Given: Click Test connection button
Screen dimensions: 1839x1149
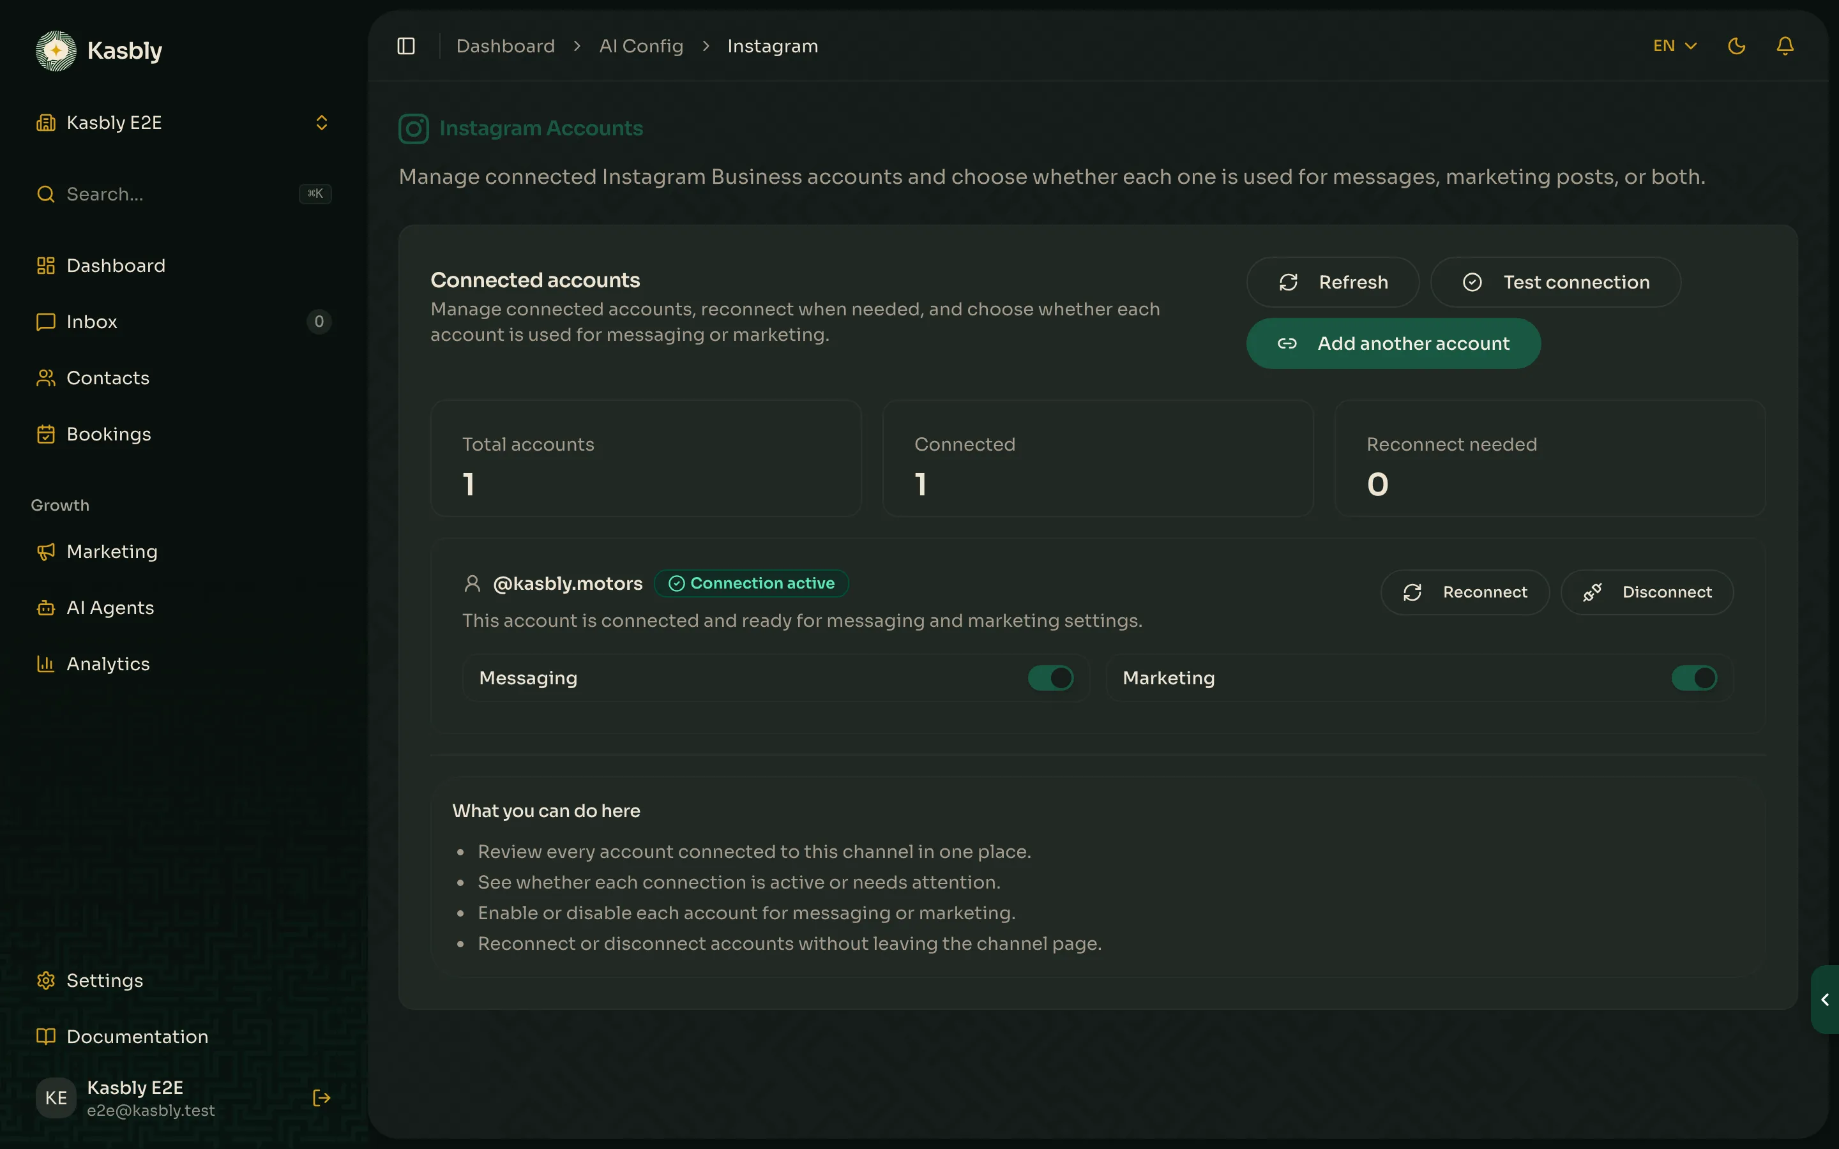Looking at the screenshot, I should tap(1555, 282).
